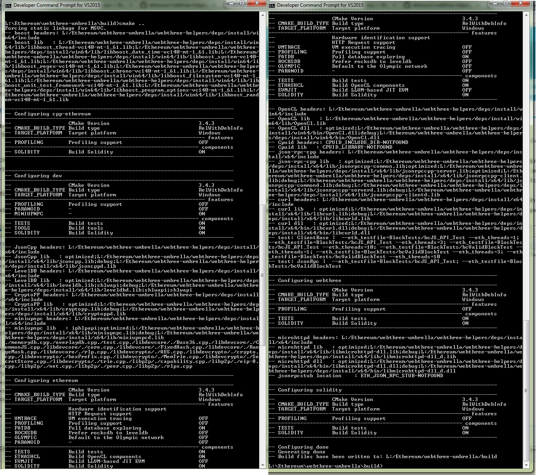Click 'Cpuid headers: CPUID_INCLUDE_DIR-NOTFOUND' line
This screenshot has width=543, height=476.
tap(339, 142)
